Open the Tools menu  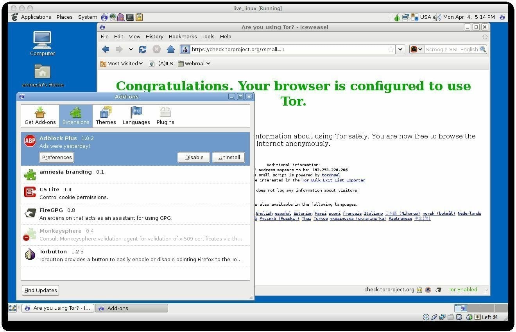tap(208, 36)
